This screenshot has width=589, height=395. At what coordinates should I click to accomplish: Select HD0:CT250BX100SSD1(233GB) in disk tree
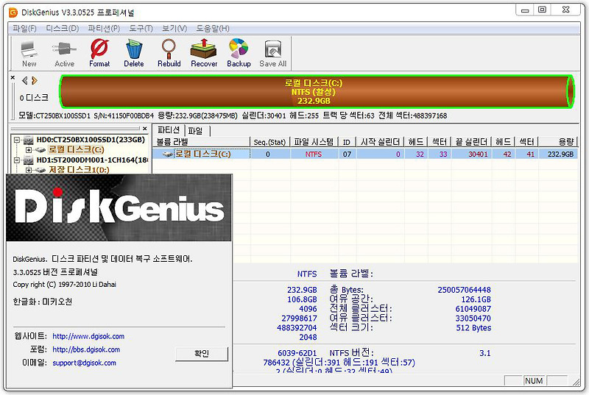[x=91, y=140]
